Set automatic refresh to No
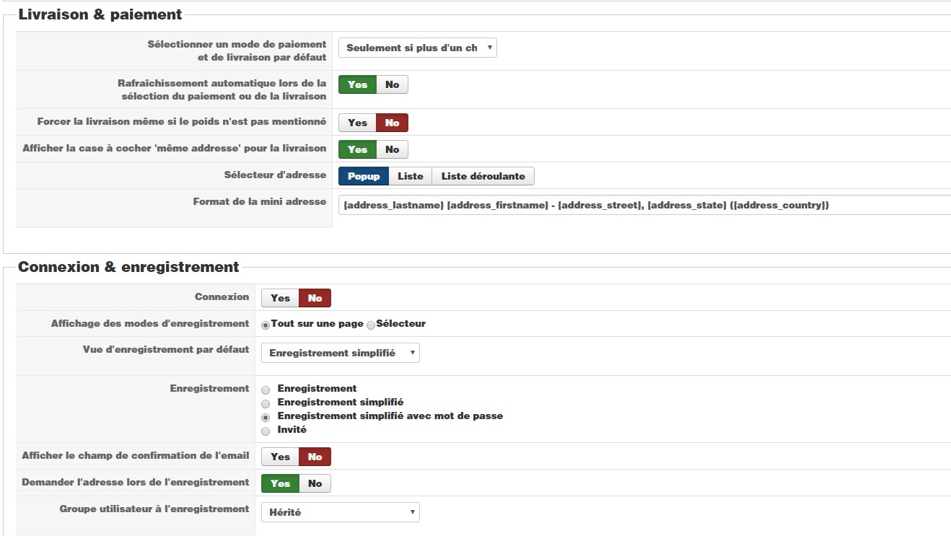Image resolution: width=951 pixels, height=536 pixels. click(x=392, y=84)
